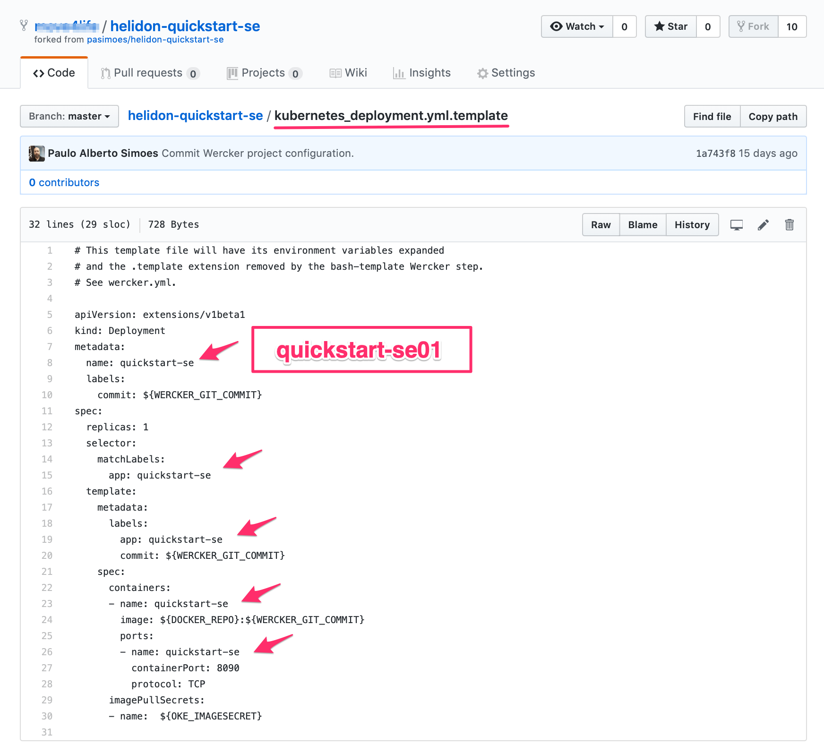Click the Insights graph icon
Screen dimensions: 824x753
coord(399,73)
